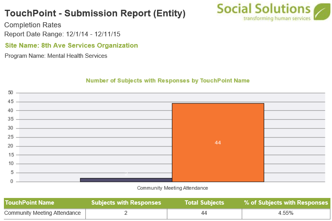Click the y-axis label 50

(11, 93)
